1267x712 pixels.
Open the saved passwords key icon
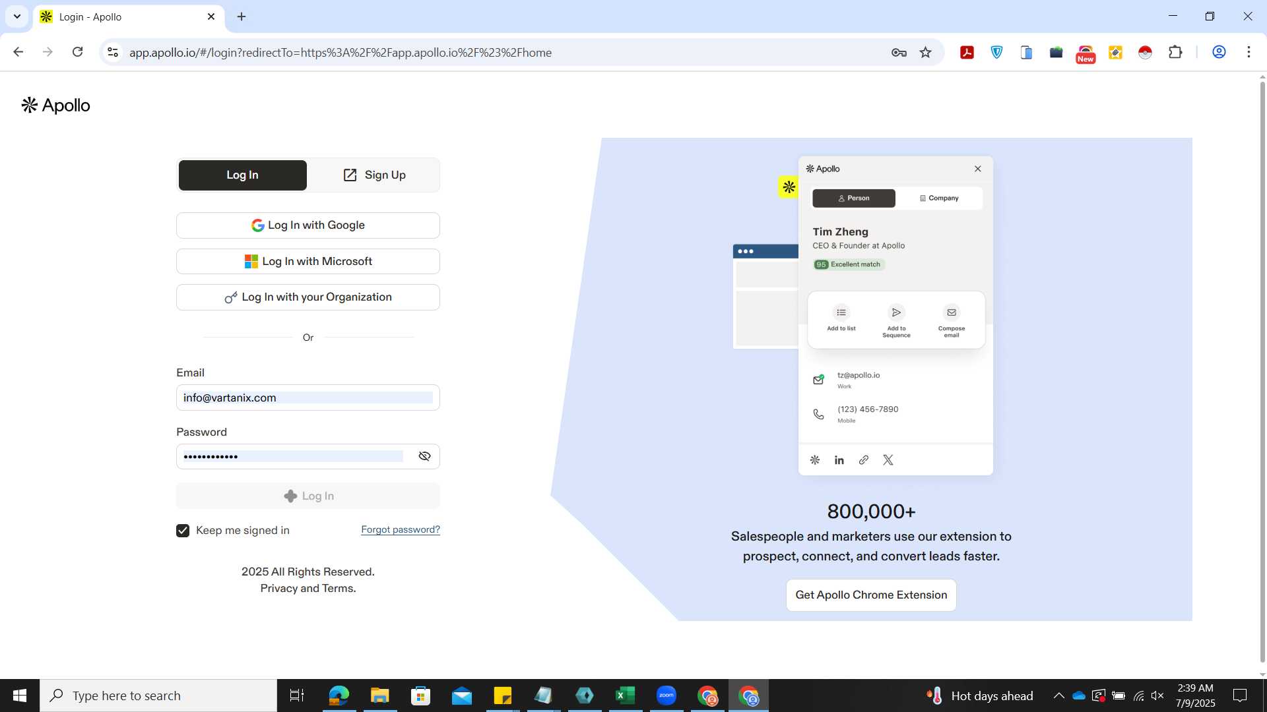pos(898,53)
